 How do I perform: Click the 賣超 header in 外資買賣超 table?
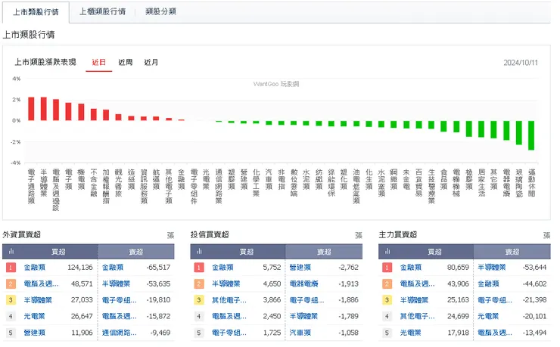pyautogui.click(x=136, y=252)
